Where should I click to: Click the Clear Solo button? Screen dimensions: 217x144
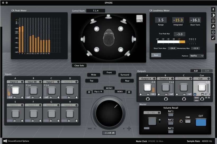click(x=79, y=66)
